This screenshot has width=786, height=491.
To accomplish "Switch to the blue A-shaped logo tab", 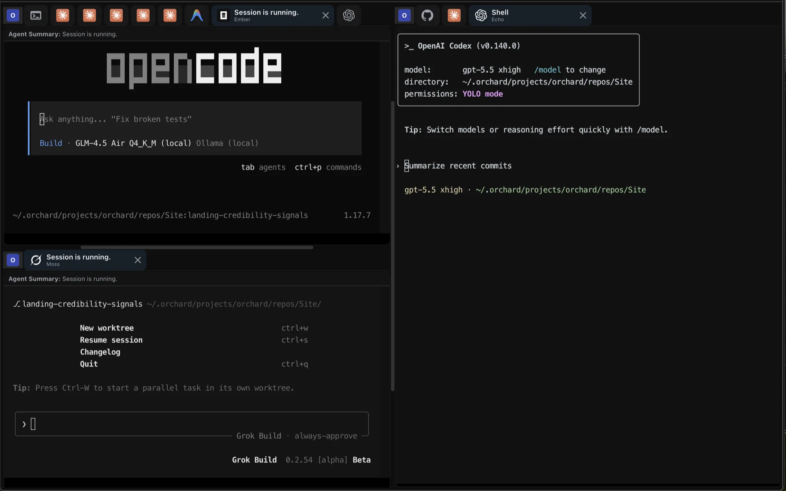I will click(x=196, y=15).
